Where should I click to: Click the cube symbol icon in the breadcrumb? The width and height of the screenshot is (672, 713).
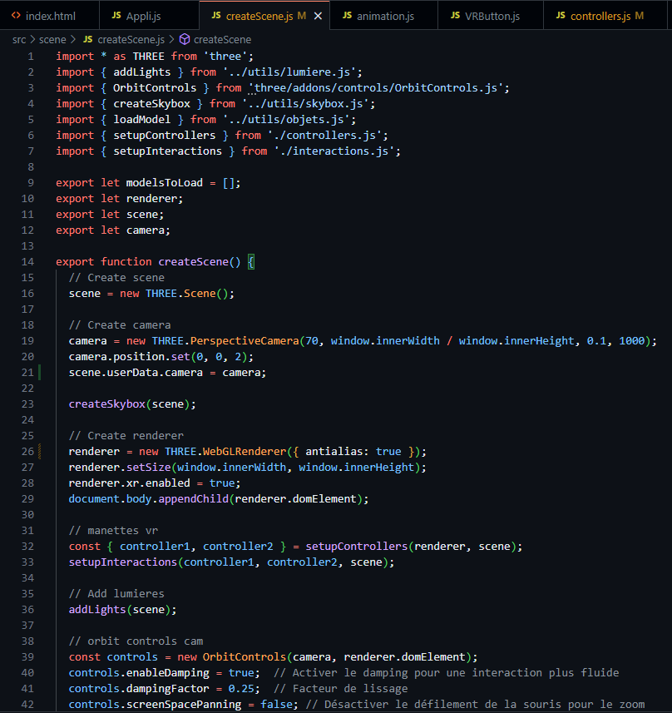185,39
